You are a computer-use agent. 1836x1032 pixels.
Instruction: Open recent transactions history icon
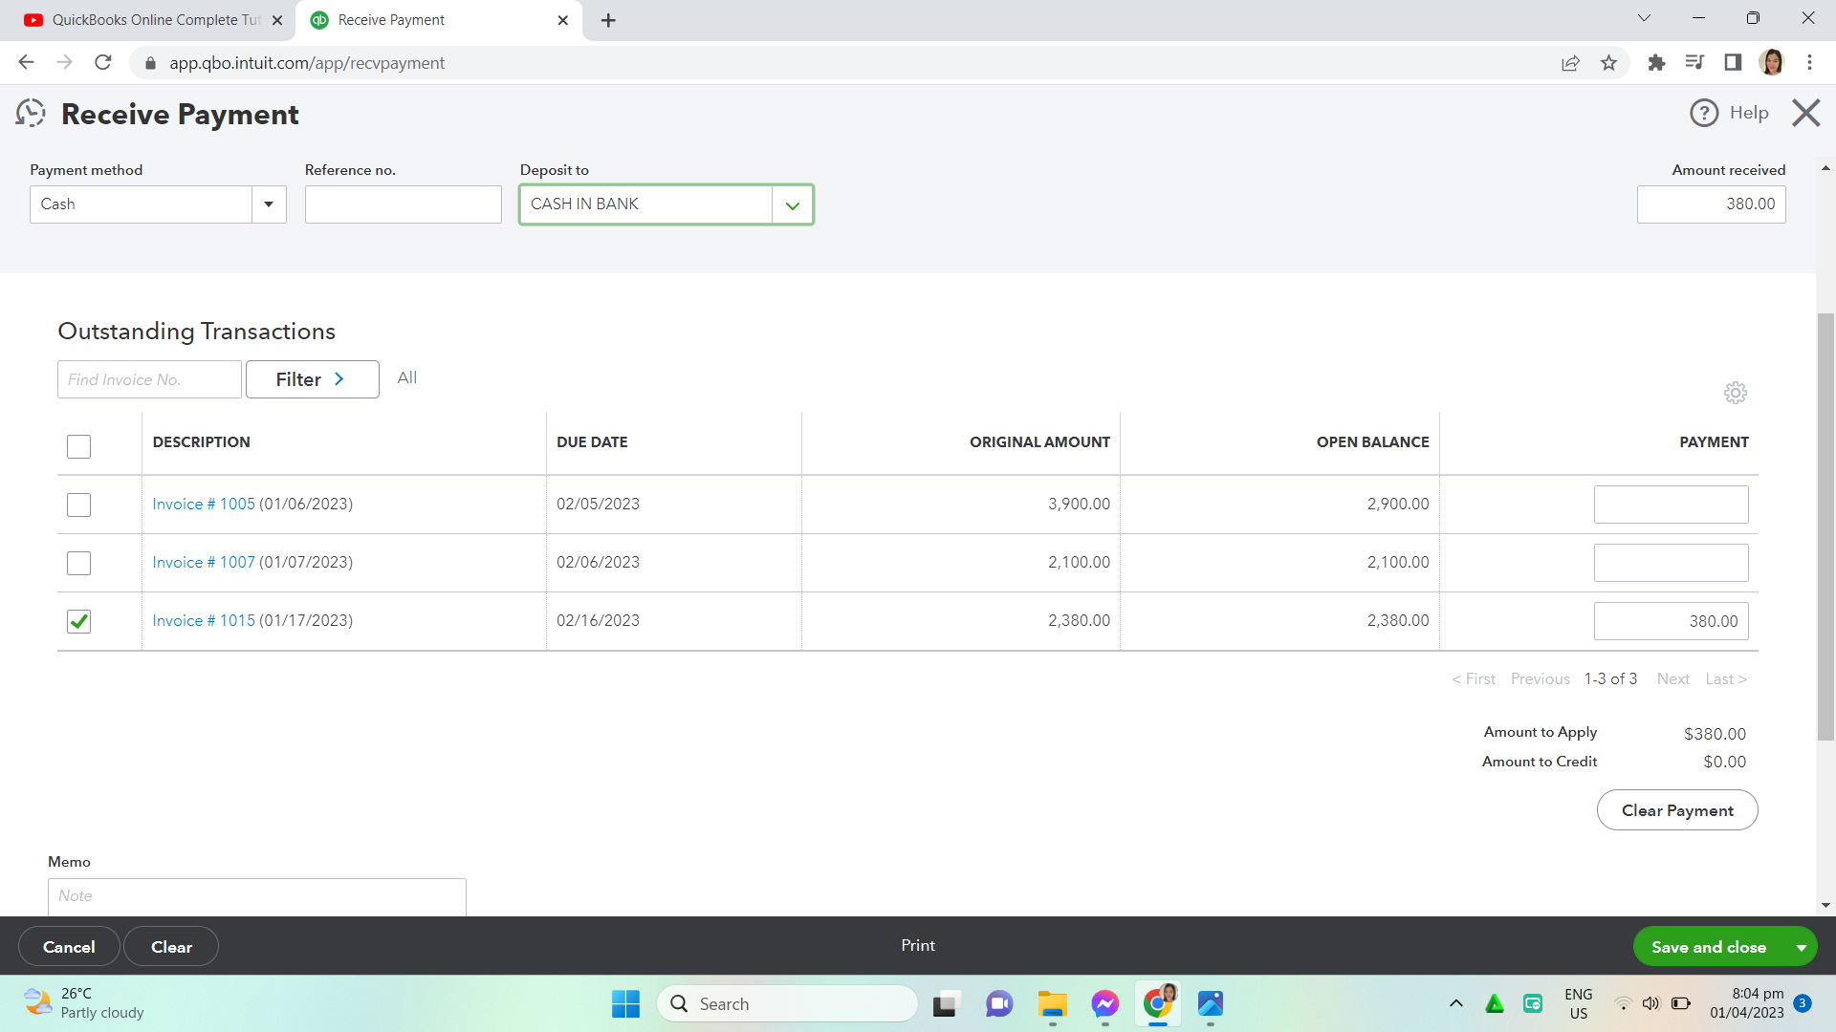31,114
